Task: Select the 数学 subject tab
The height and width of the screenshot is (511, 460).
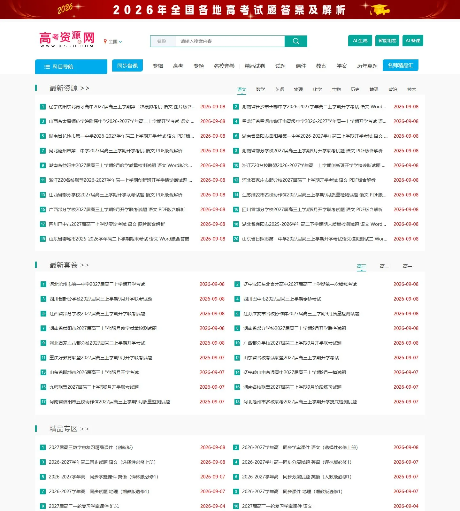Action: tap(261, 89)
